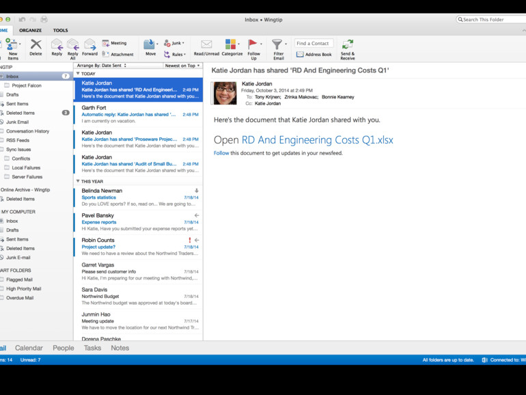Collapse the TODAY message group

[x=78, y=74]
